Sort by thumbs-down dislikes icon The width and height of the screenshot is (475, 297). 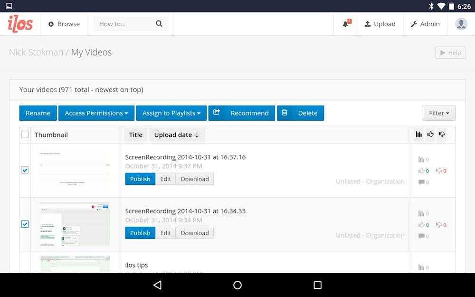tap(442, 134)
